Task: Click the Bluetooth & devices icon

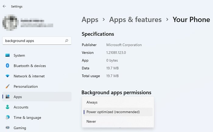Action: (x=8, y=66)
